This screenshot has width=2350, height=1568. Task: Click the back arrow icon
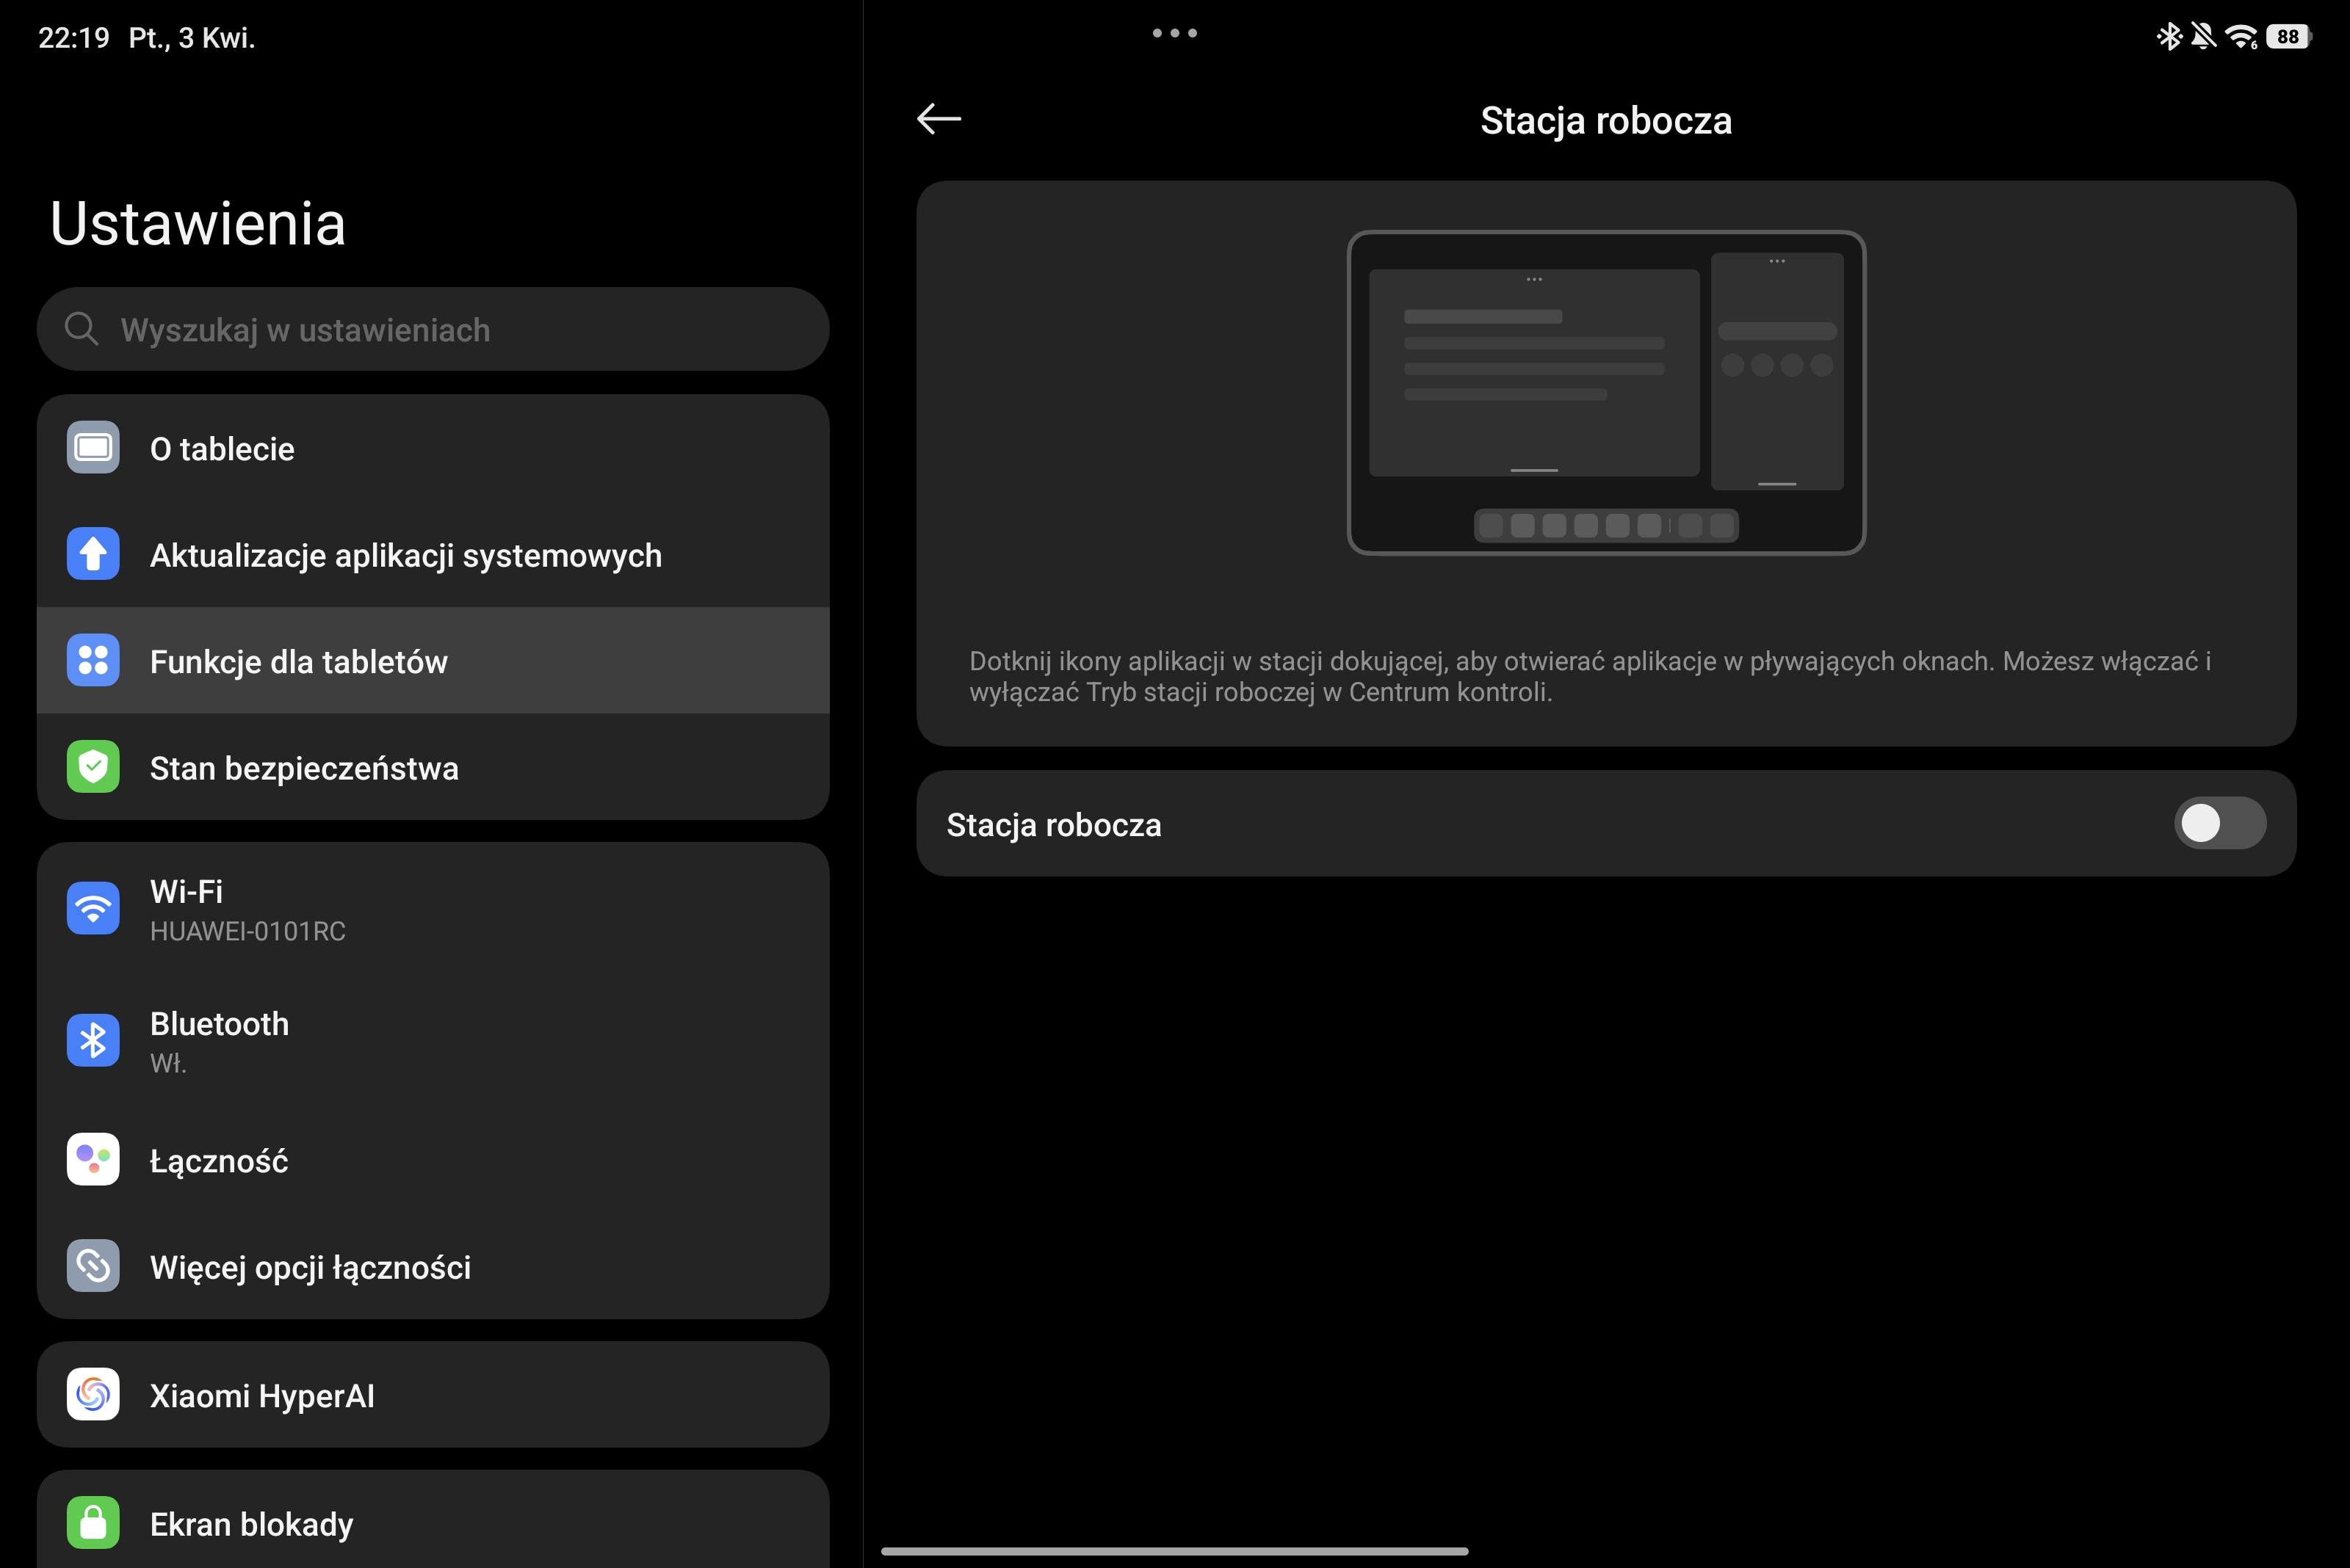(939, 119)
